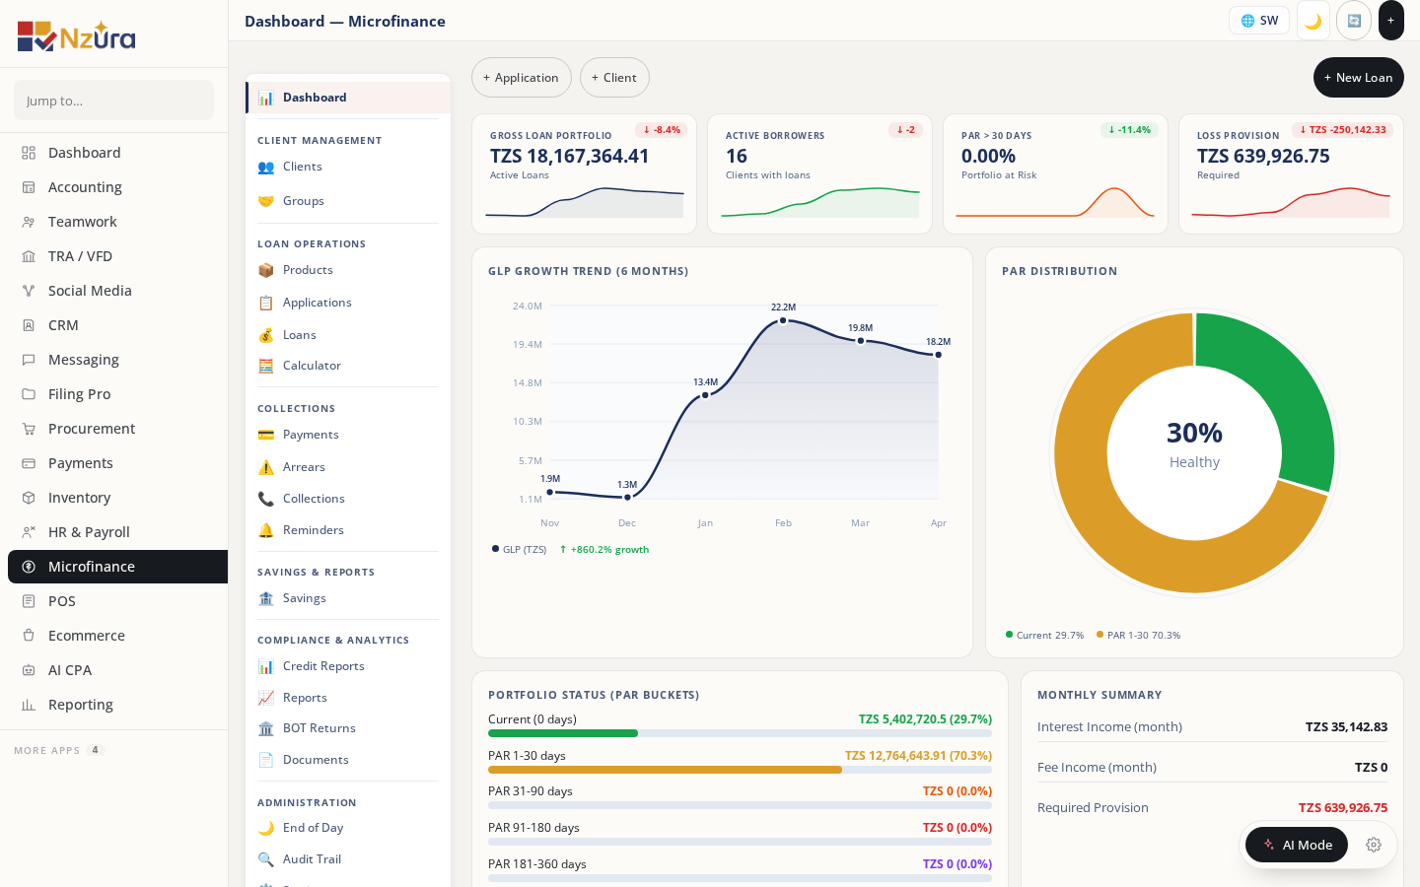Open Collections phone item
The image size is (1420, 887).
coord(348,499)
